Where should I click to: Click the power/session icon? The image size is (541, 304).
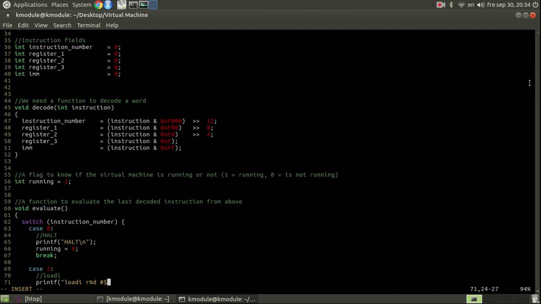coord(536,5)
